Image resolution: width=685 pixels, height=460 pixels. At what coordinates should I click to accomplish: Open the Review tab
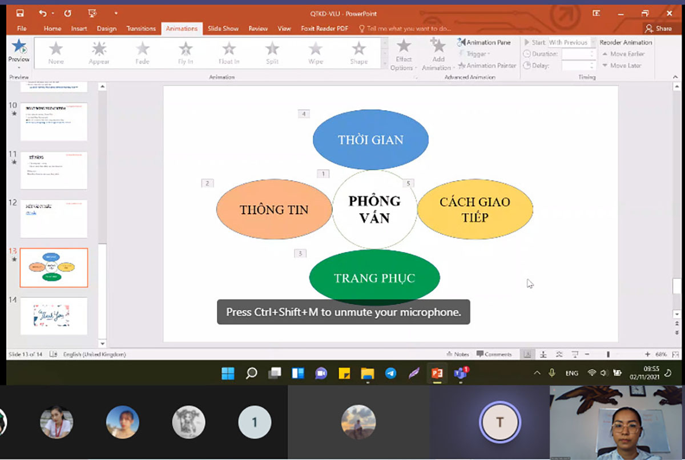[258, 28]
